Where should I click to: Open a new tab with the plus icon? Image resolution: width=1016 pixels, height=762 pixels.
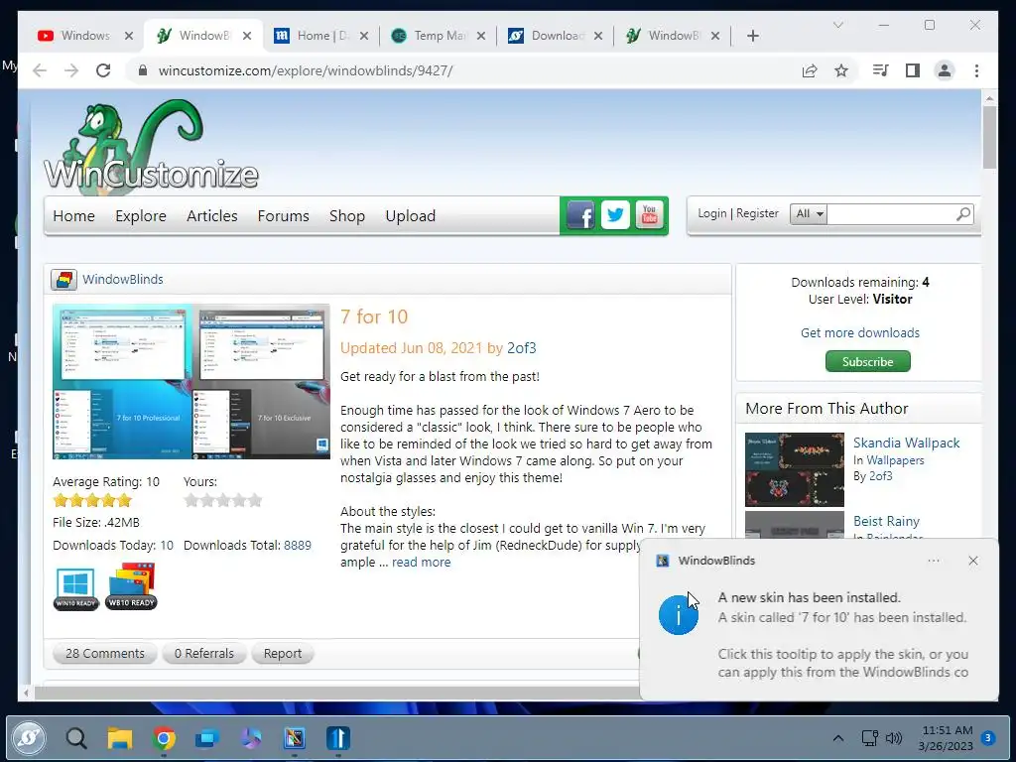(752, 36)
